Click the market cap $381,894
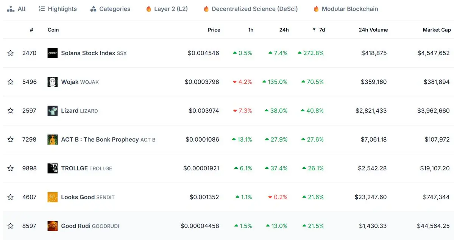The image size is (454, 240). click(x=437, y=82)
